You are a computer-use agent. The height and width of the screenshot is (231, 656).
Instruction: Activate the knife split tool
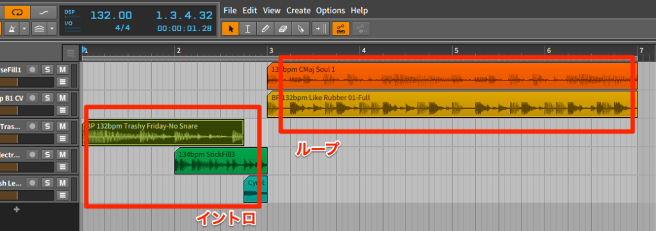(x=300, y=29)
